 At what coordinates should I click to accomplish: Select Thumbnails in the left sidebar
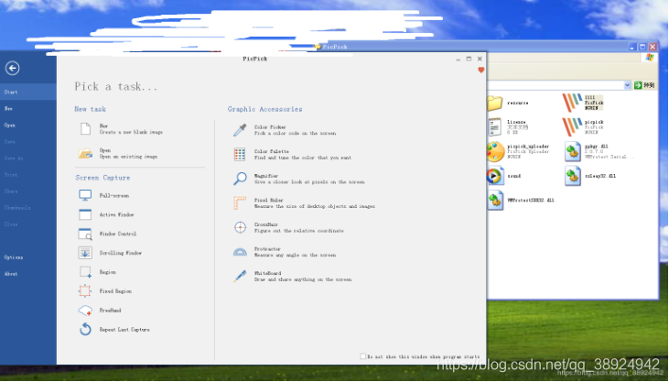coord(28,208)
